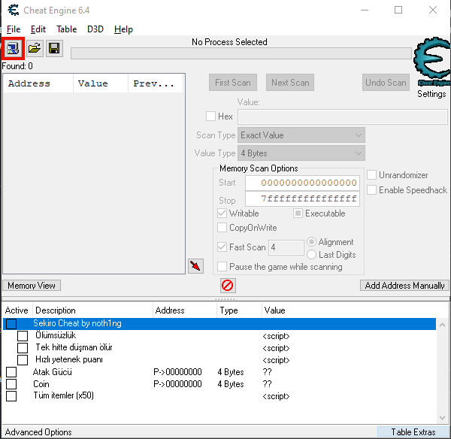Click the address list scroll down arrow
The image size is (451, 439).
[x=443, y=417]
